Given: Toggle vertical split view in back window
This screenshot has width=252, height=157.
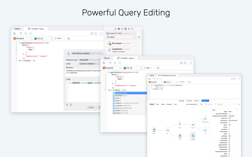Looking at the screenshot, I should tap(96, 34).
